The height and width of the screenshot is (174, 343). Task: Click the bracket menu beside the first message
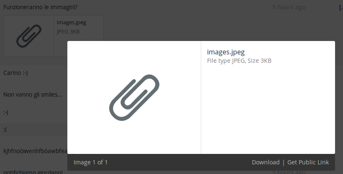(341, 7)
